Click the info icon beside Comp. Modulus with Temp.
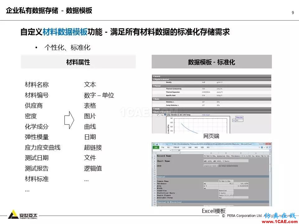The image size is (299, 224). click(165, 115)
